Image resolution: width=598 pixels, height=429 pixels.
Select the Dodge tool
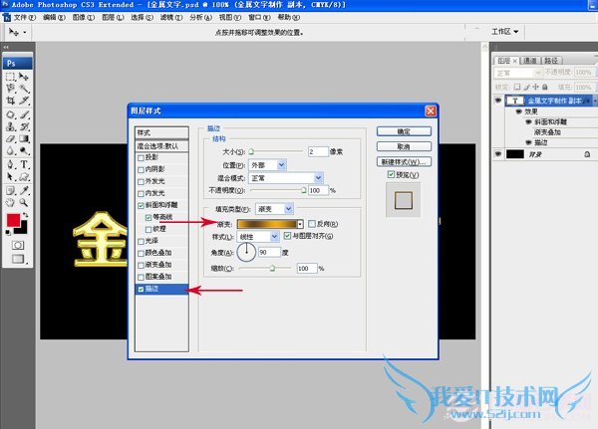24,151
